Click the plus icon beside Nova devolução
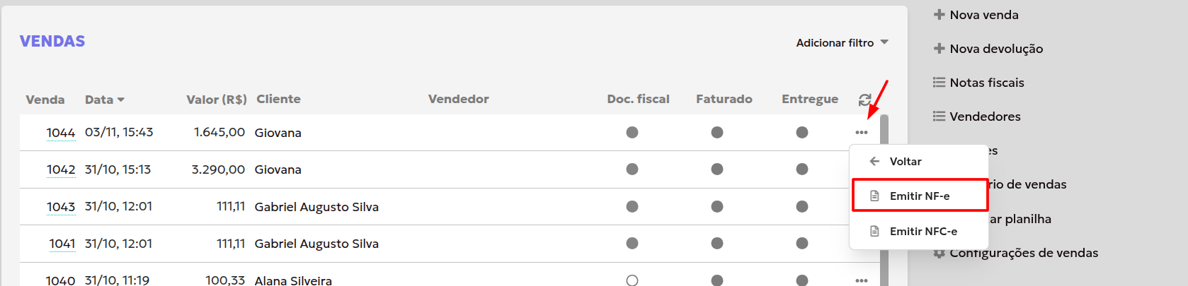1188x286 pixels. tap(939, 49)
